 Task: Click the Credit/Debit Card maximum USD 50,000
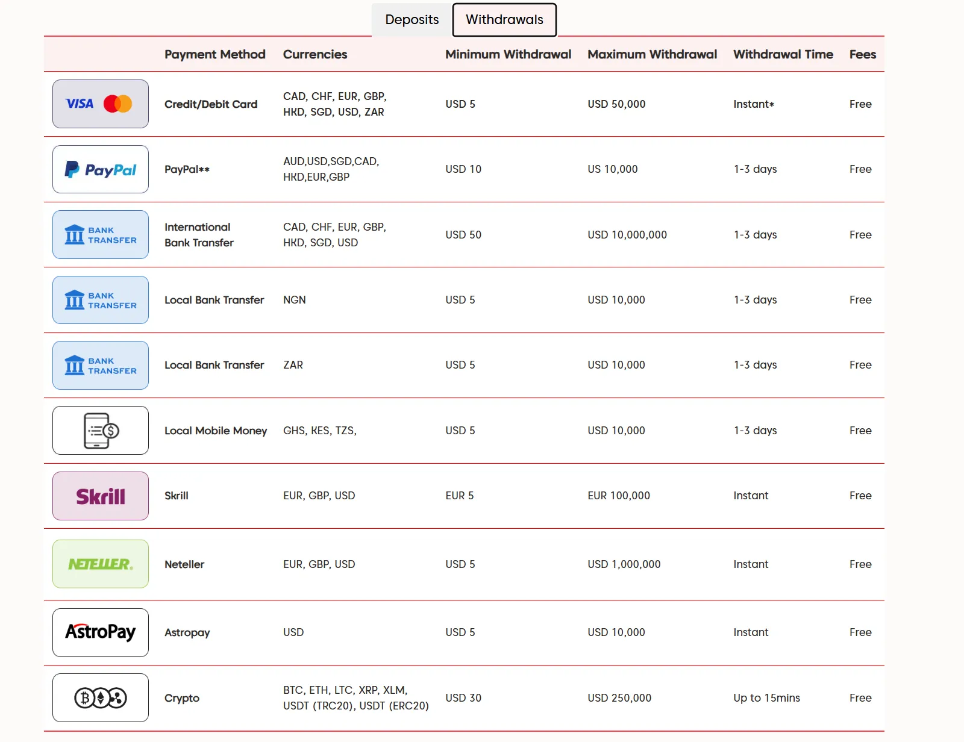tap(616, 104)
